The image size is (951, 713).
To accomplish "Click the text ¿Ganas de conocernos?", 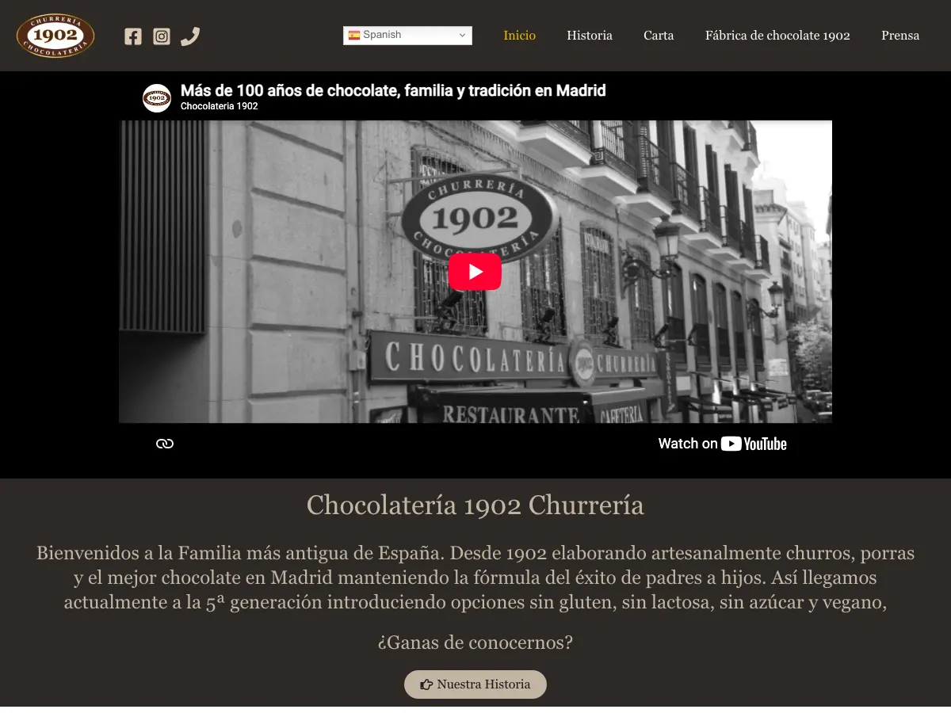I will click(x=475, y=642).
